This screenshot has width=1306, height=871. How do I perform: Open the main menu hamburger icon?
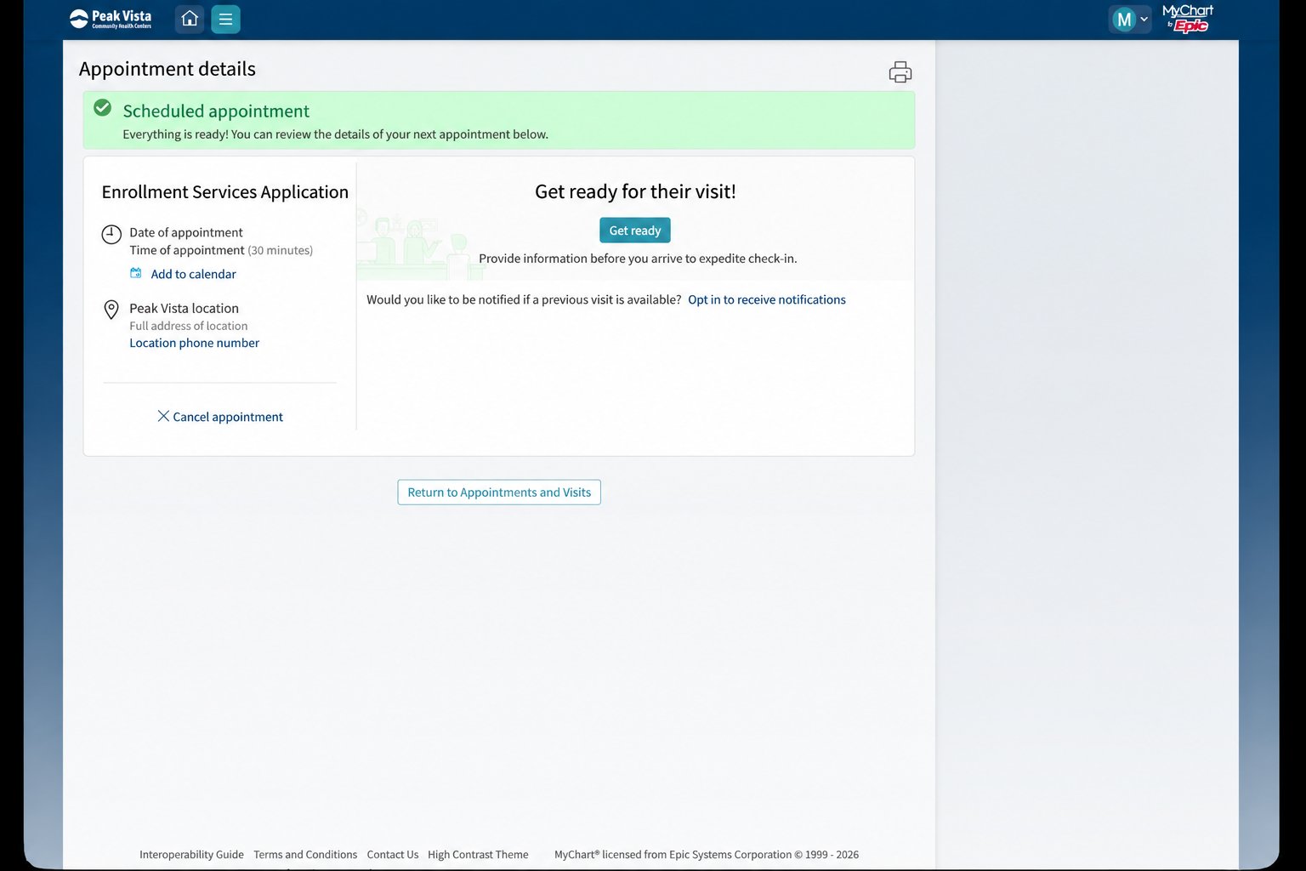225,19
